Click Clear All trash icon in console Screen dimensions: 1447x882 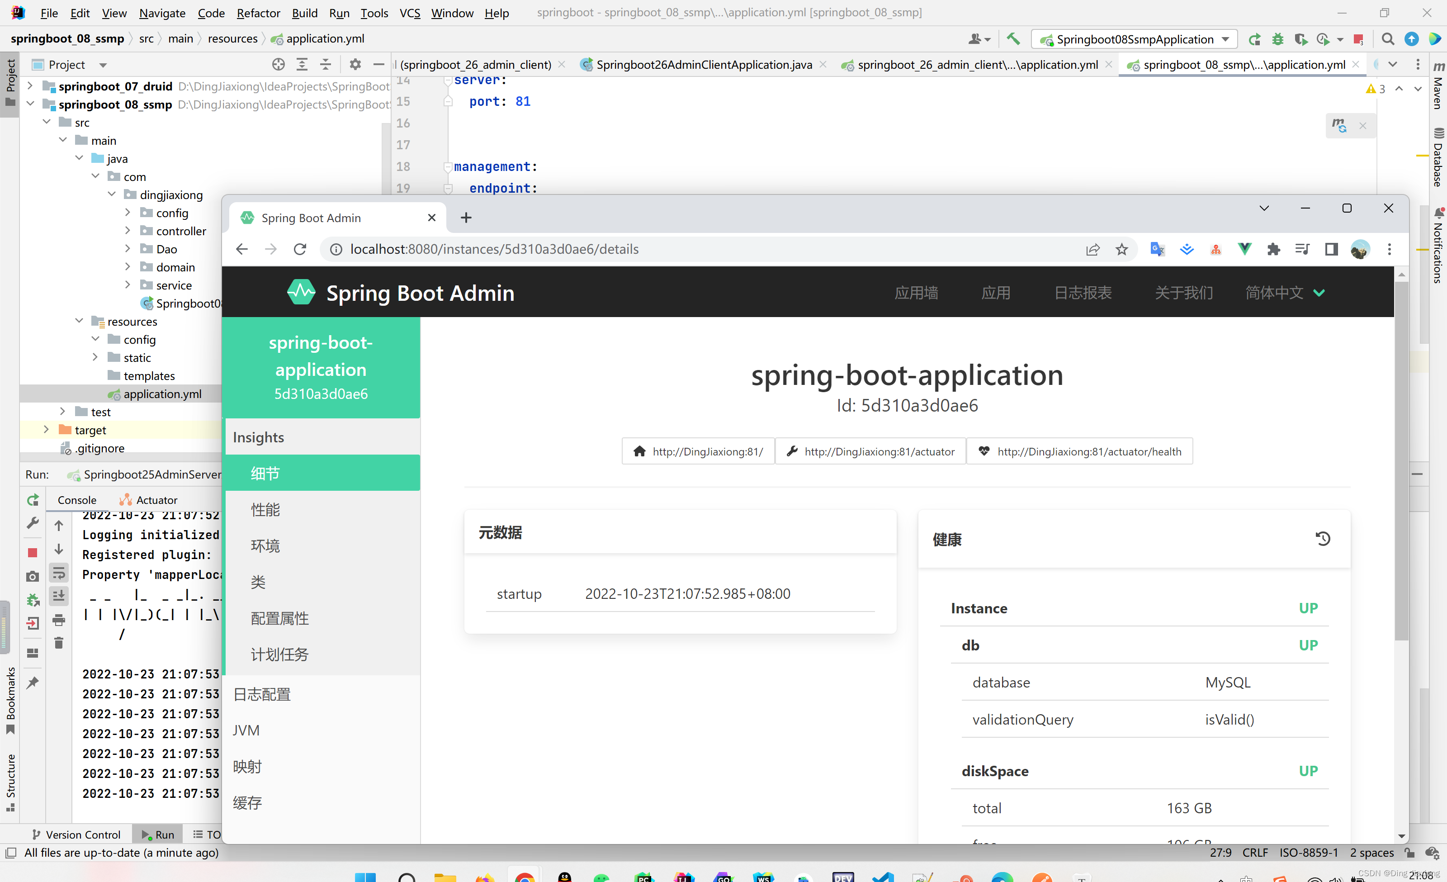pyautogui.click(x=59, y=643)
